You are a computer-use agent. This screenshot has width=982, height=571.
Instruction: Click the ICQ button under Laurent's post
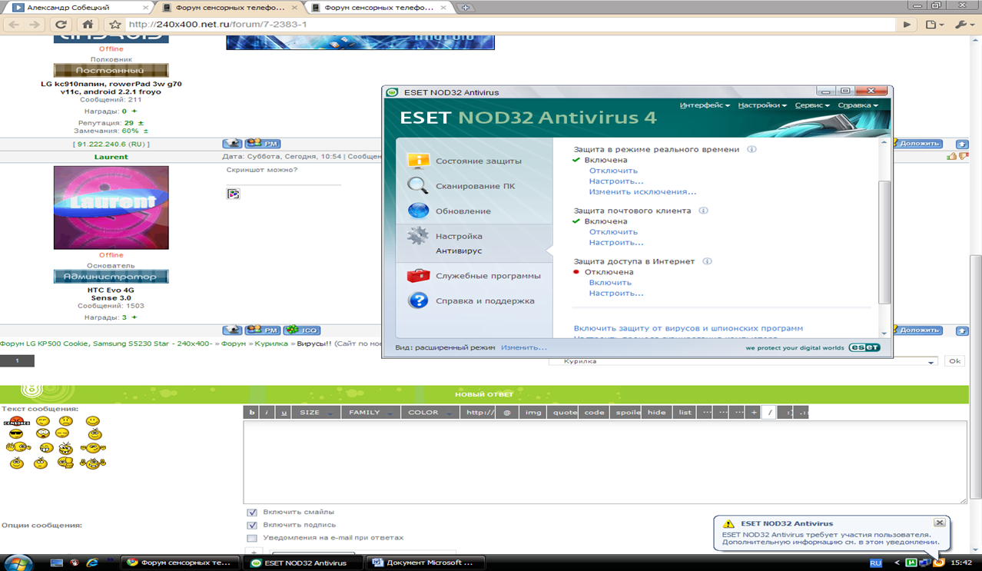tap(301, 330)
